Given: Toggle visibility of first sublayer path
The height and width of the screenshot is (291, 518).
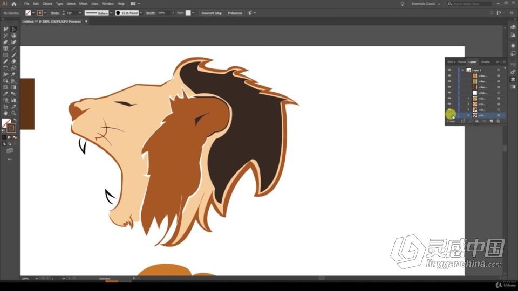Looking at the screenshot, I should tap(449, 75).
